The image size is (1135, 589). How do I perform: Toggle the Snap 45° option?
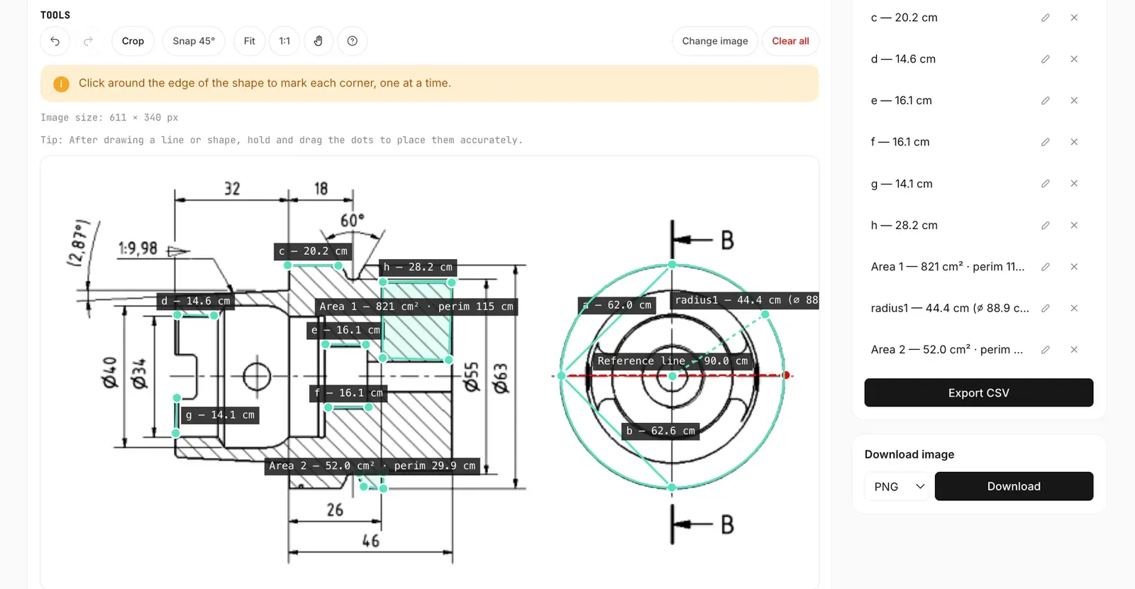194,41
